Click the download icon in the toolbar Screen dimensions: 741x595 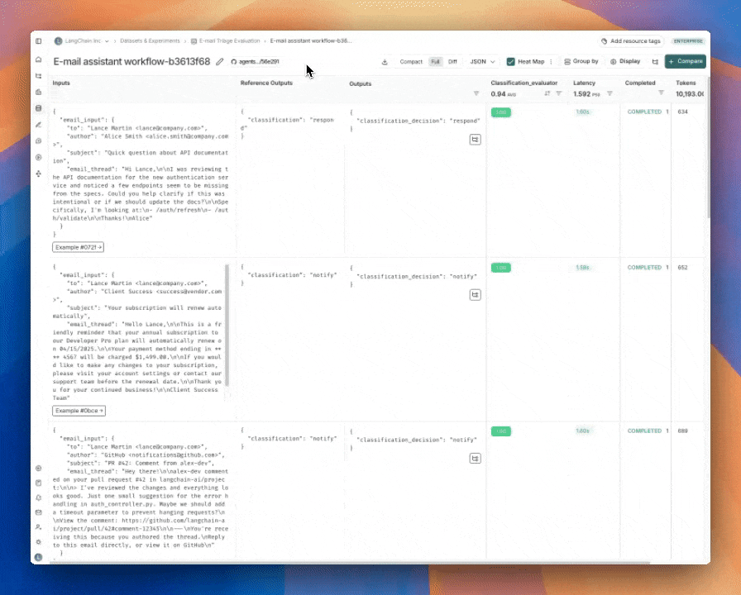click(x=385, y=61)
